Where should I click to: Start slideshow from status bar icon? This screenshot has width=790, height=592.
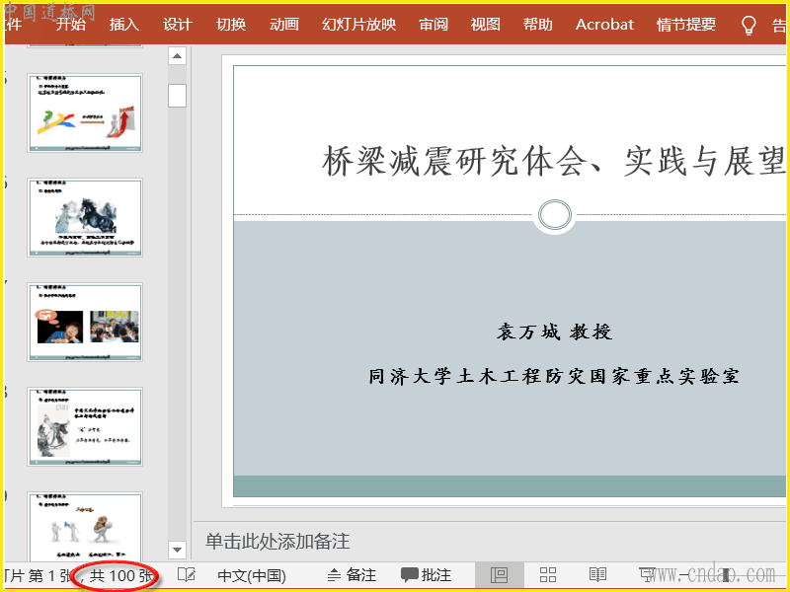647,575
